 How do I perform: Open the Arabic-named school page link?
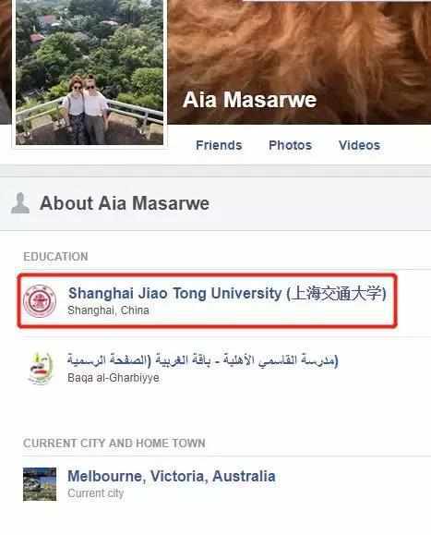(x=202, y=360)
